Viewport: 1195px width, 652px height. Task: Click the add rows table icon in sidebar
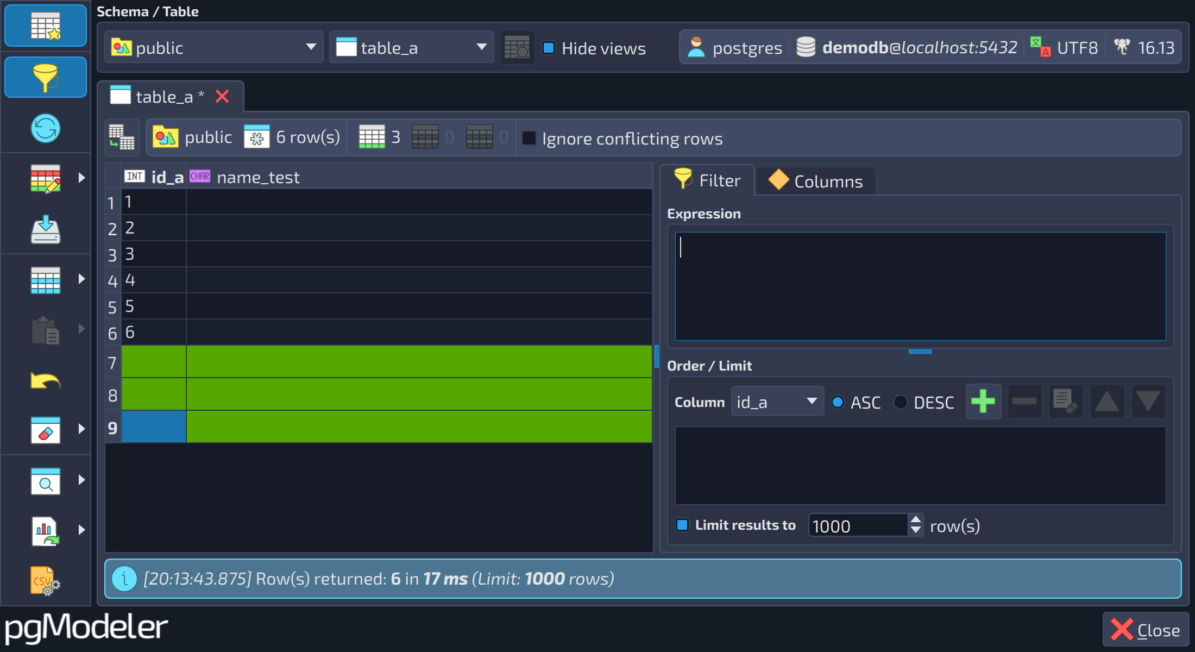[46, 280]
